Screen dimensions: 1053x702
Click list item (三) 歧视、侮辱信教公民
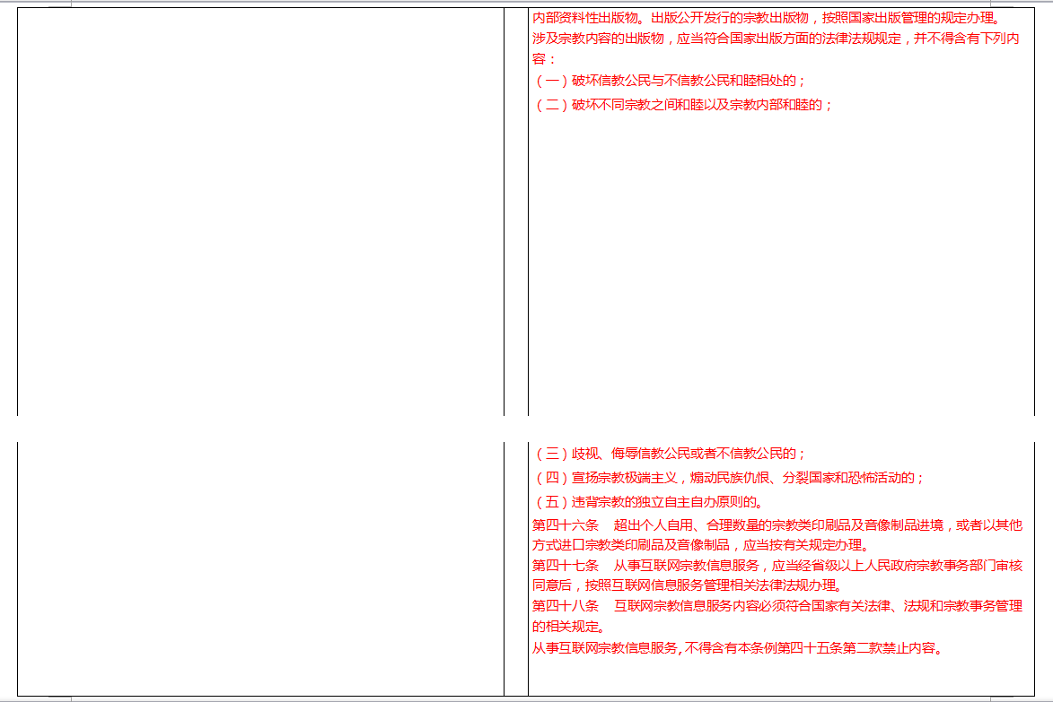670,454
